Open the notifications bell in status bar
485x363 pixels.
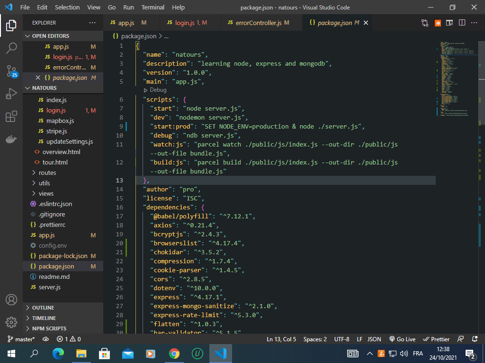(475, 339)
